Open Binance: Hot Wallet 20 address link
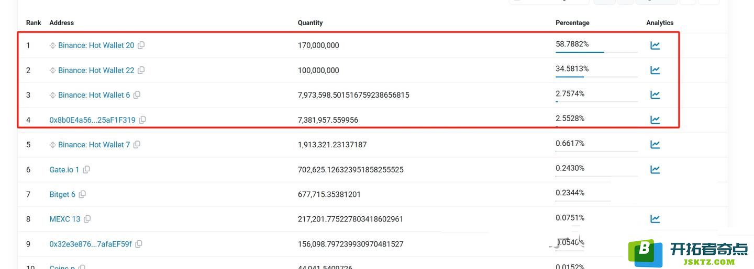This screenshot has width=754, height=269. (x=96, y=45)
